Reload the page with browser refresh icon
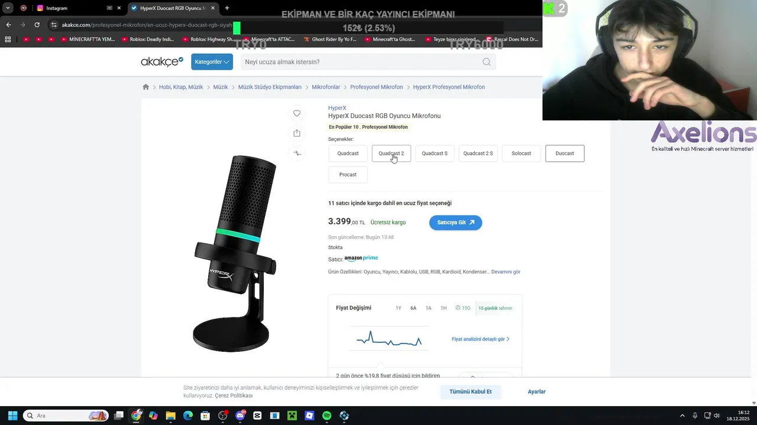Viewport: 757px width, 425px height. click(37, 25)
